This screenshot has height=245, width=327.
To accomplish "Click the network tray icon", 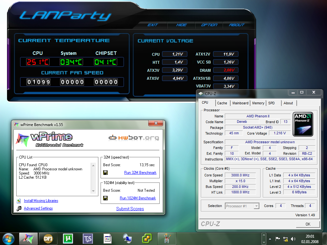I will tap(285, 239).
